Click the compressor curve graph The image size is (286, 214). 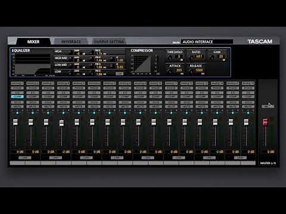click(142, 64)
